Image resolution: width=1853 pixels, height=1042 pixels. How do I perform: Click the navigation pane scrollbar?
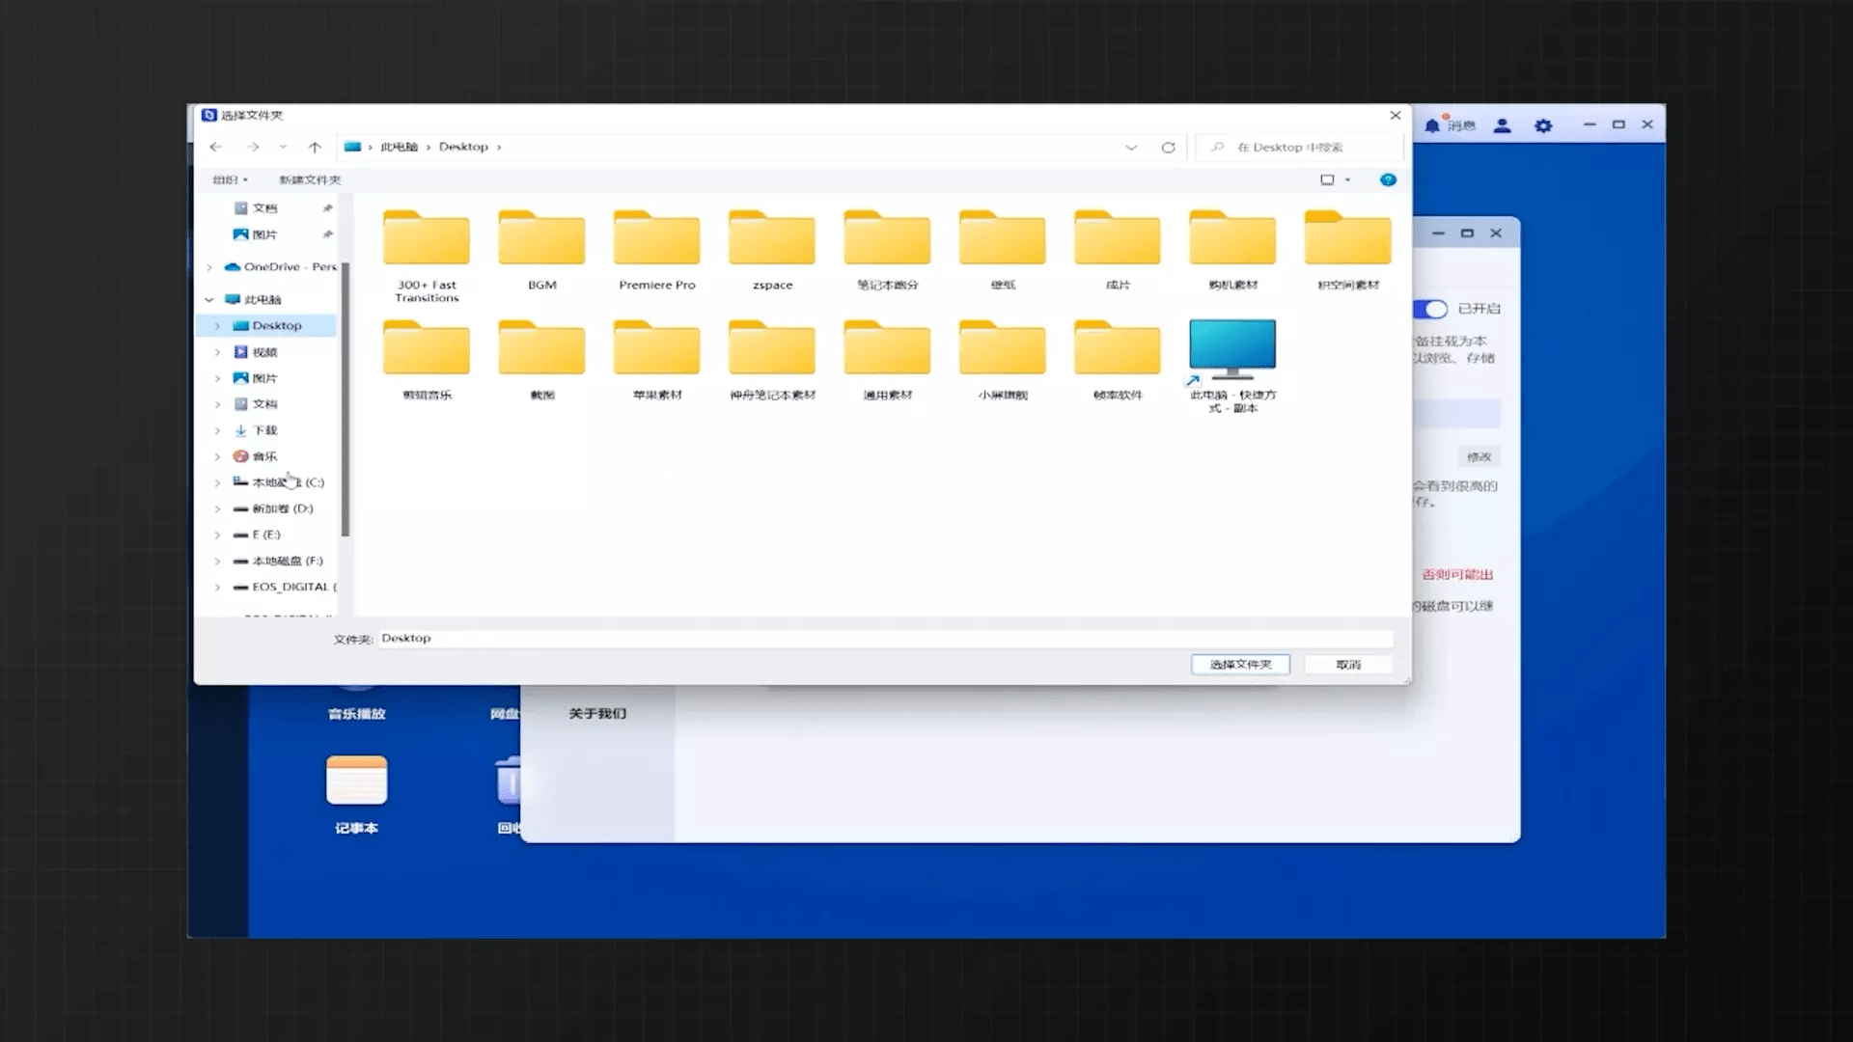click(x=345, y=399)
